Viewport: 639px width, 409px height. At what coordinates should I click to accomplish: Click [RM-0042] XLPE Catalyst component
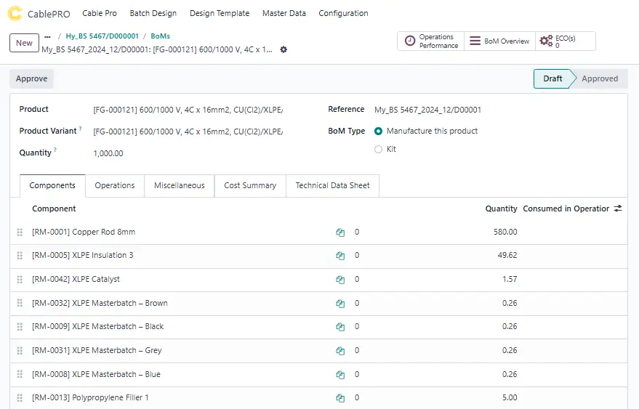(76, 280)
